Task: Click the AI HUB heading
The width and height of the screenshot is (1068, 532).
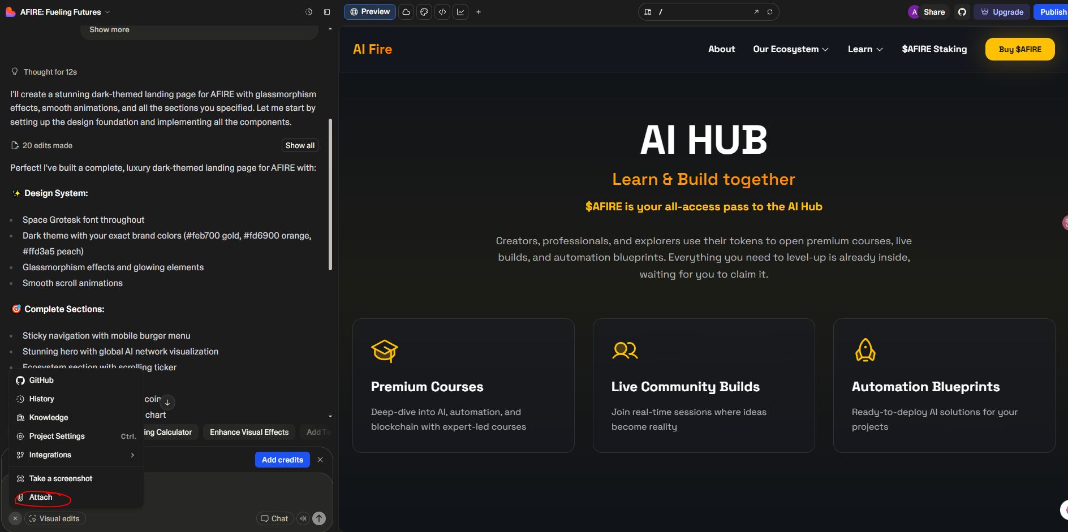Action: (x=704, y=140)
